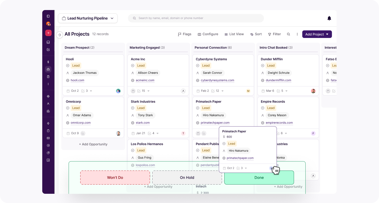
Task: Open status dropdown on Hooli card
Action: [68, 66]
